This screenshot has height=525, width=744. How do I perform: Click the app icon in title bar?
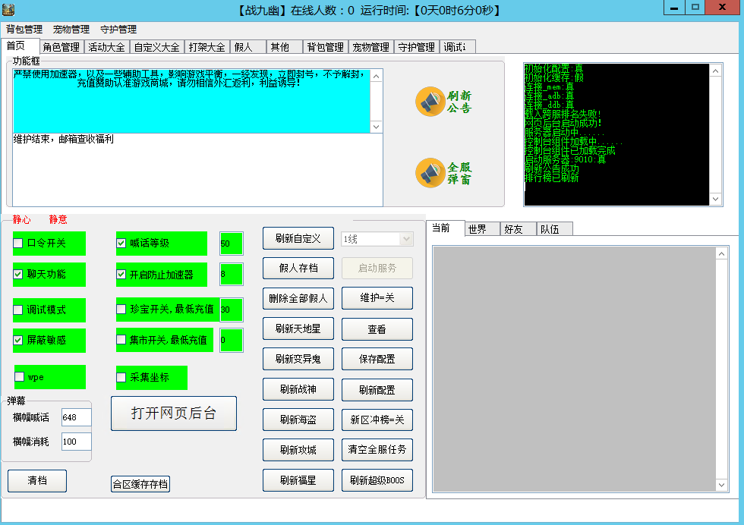pos(10,11)
